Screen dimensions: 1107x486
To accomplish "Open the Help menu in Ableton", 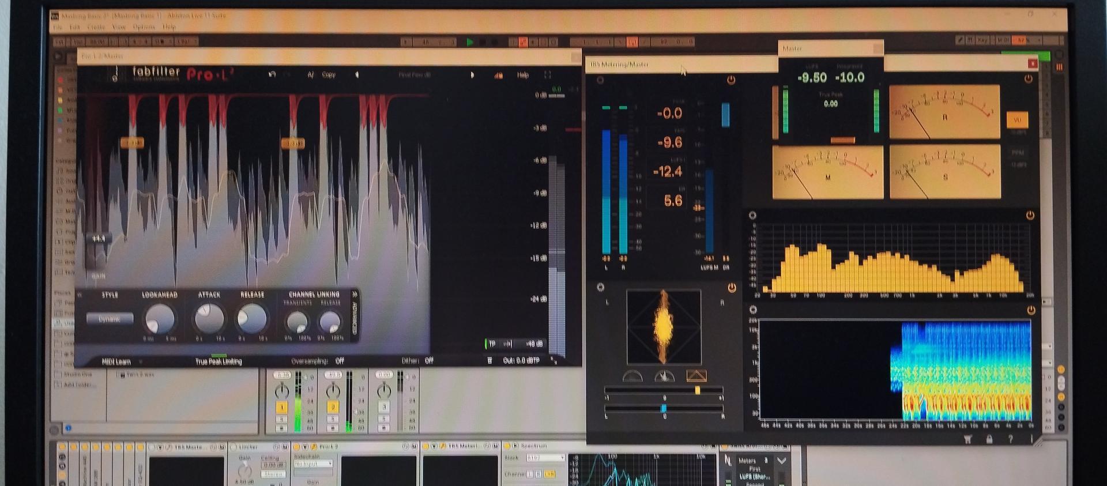I will tap(169, 27).
